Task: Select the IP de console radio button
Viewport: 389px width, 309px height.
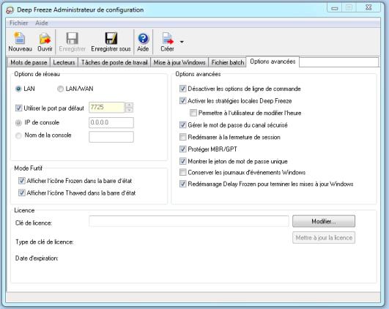Action: [18, 123]
